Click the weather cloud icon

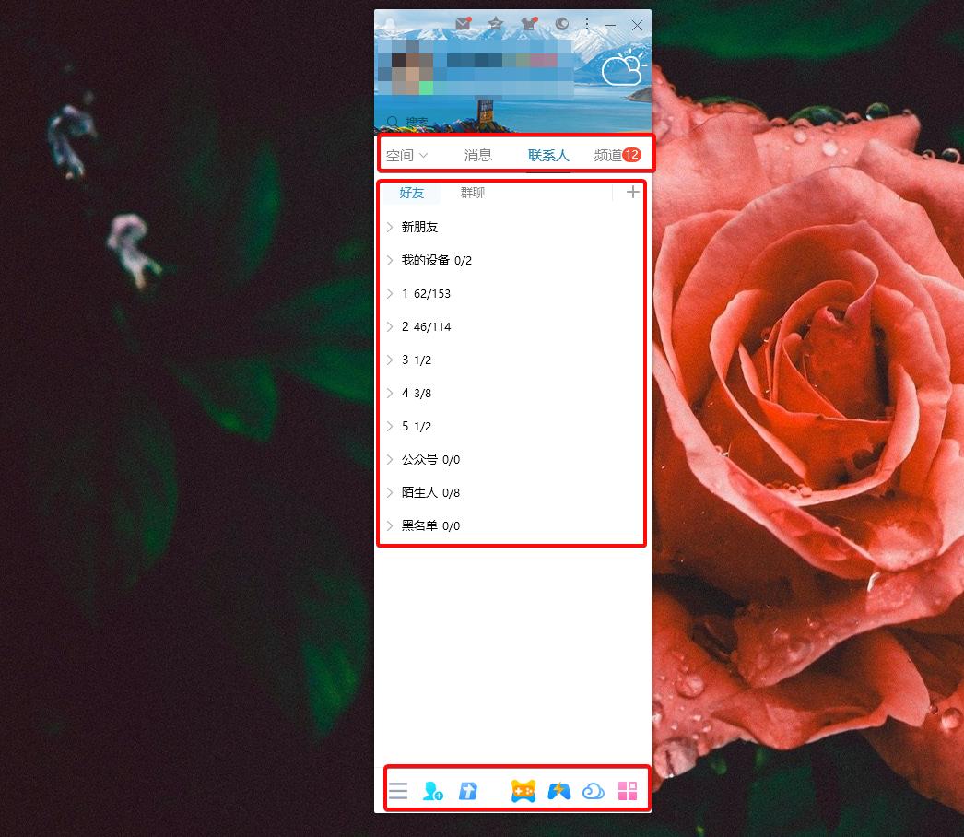click(622, 70)
